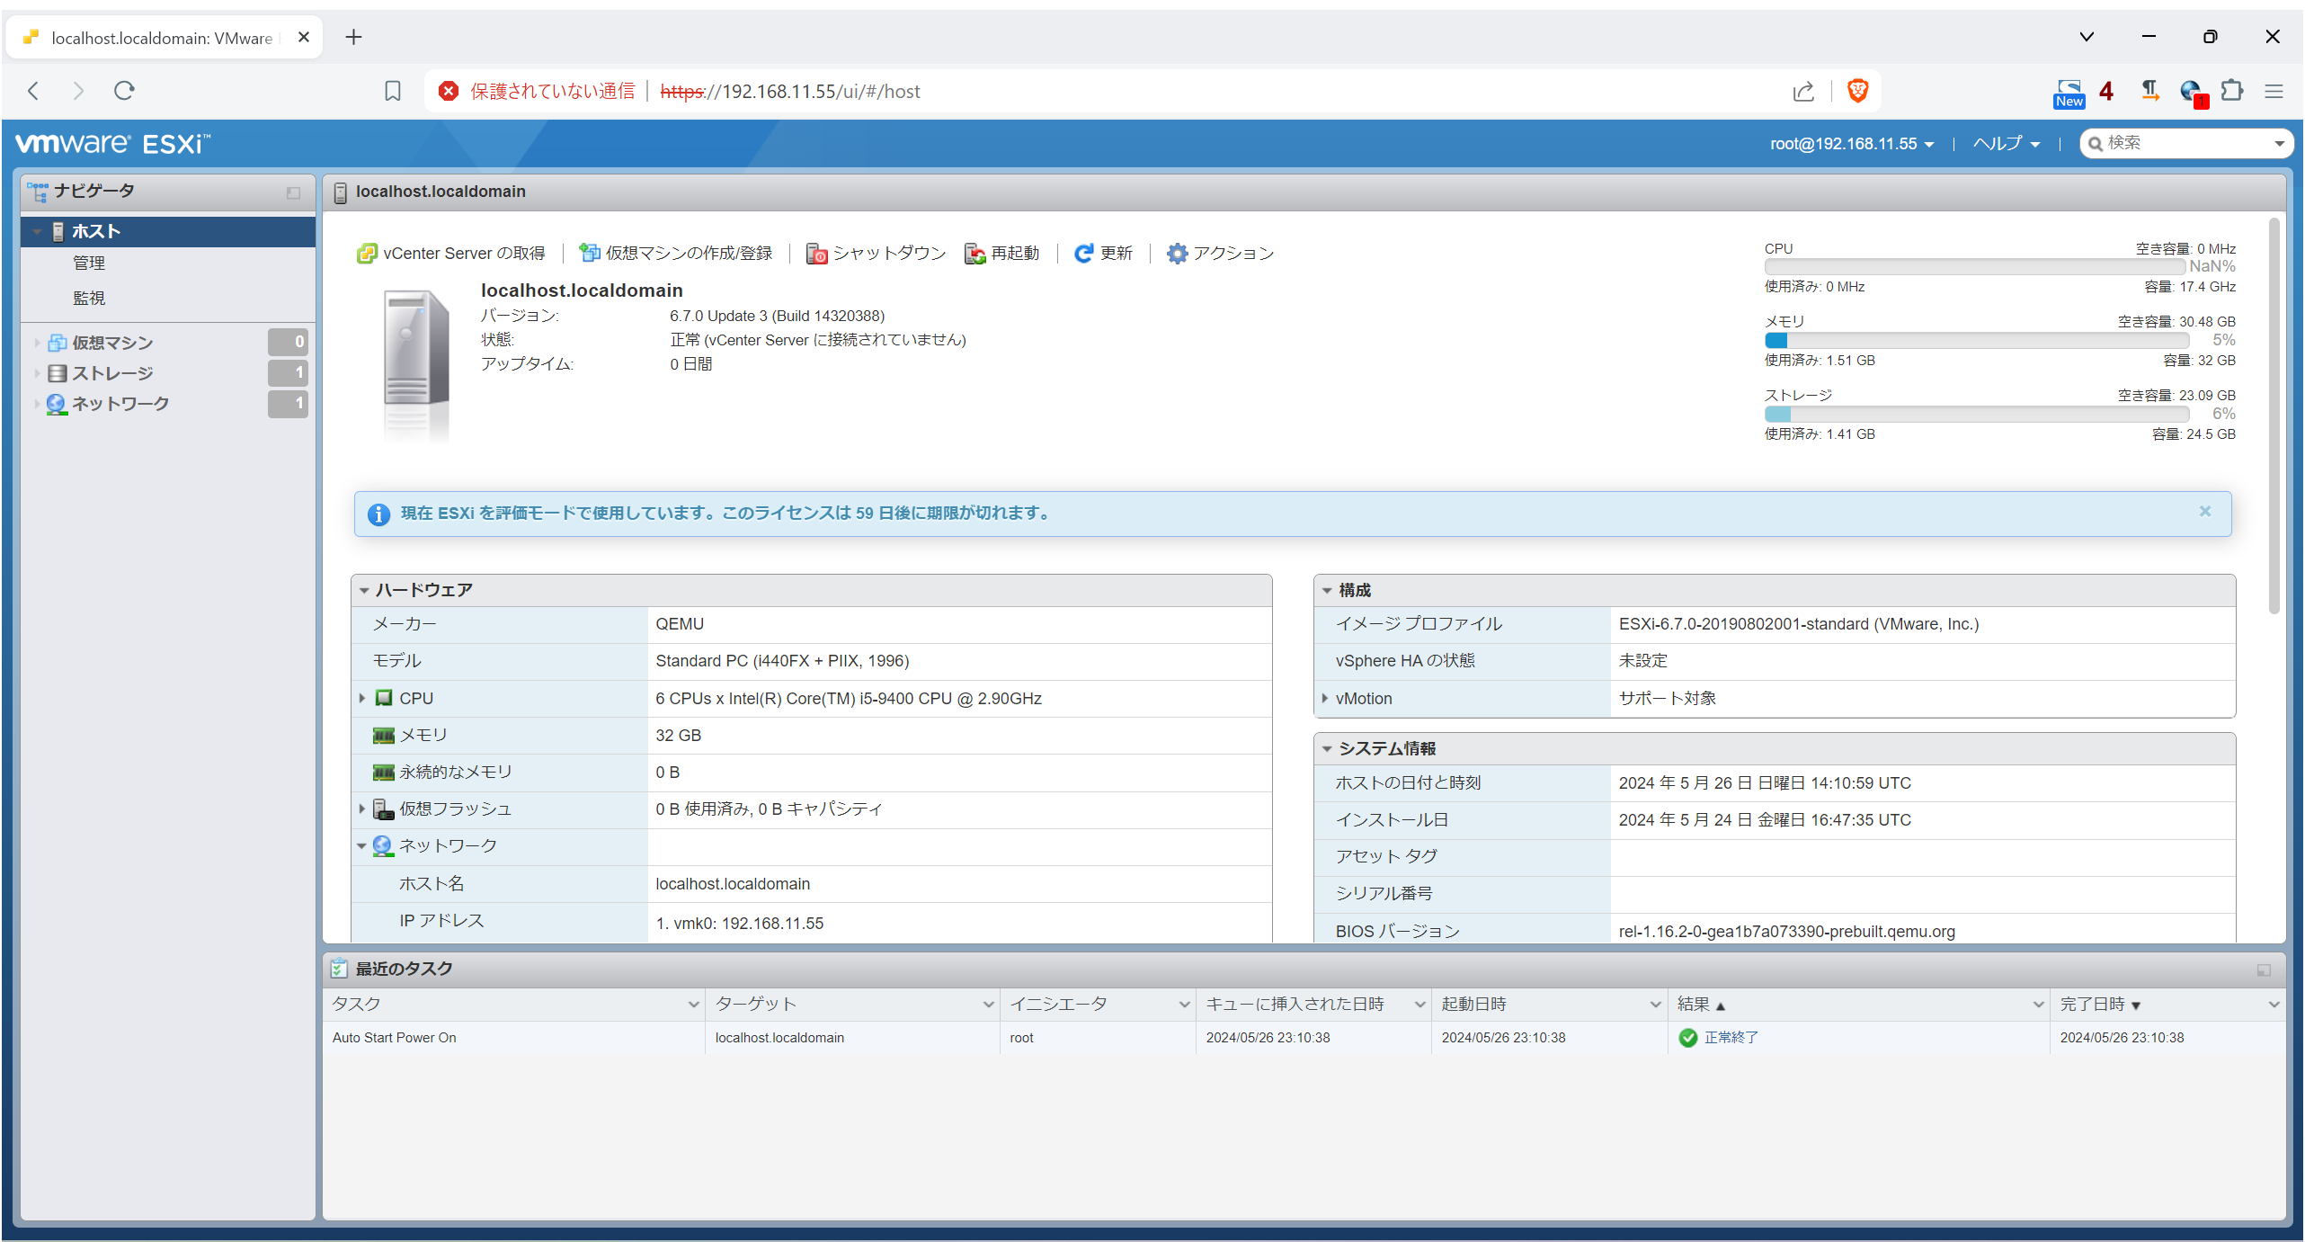Image resolution: width=2305 pixels, height=1242 pixels.
Task: Open the 管理 item under host
Action: click(89, 264)
